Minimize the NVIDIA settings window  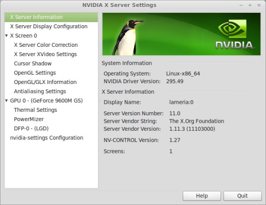tap(241, 5)
